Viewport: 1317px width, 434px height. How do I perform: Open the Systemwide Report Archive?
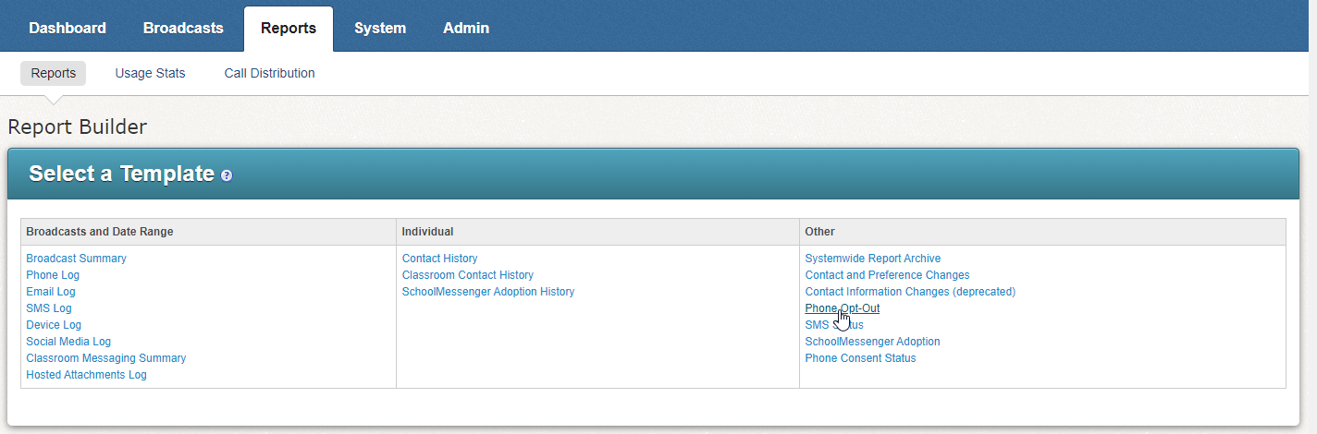coord(872,259)
